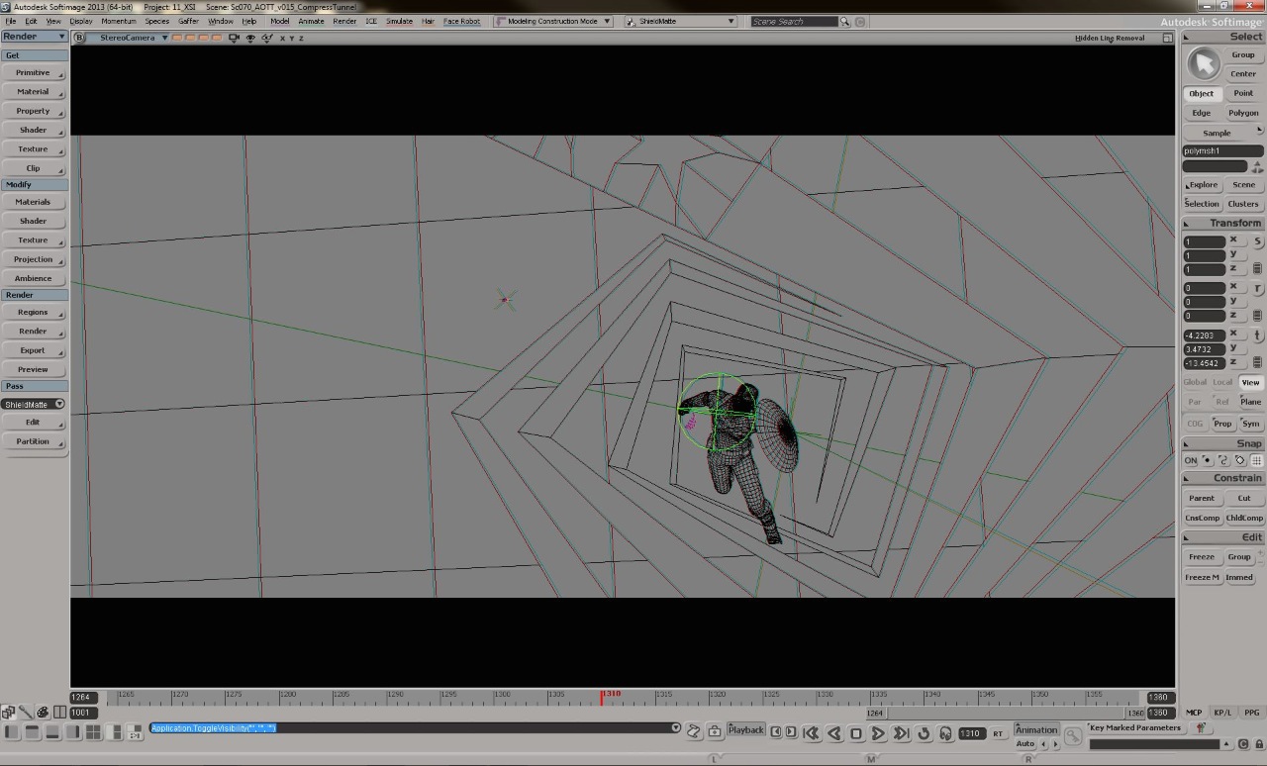Click the loop playback icon
This screenshot has width=1267, height=766.
[x=924, y=733]
